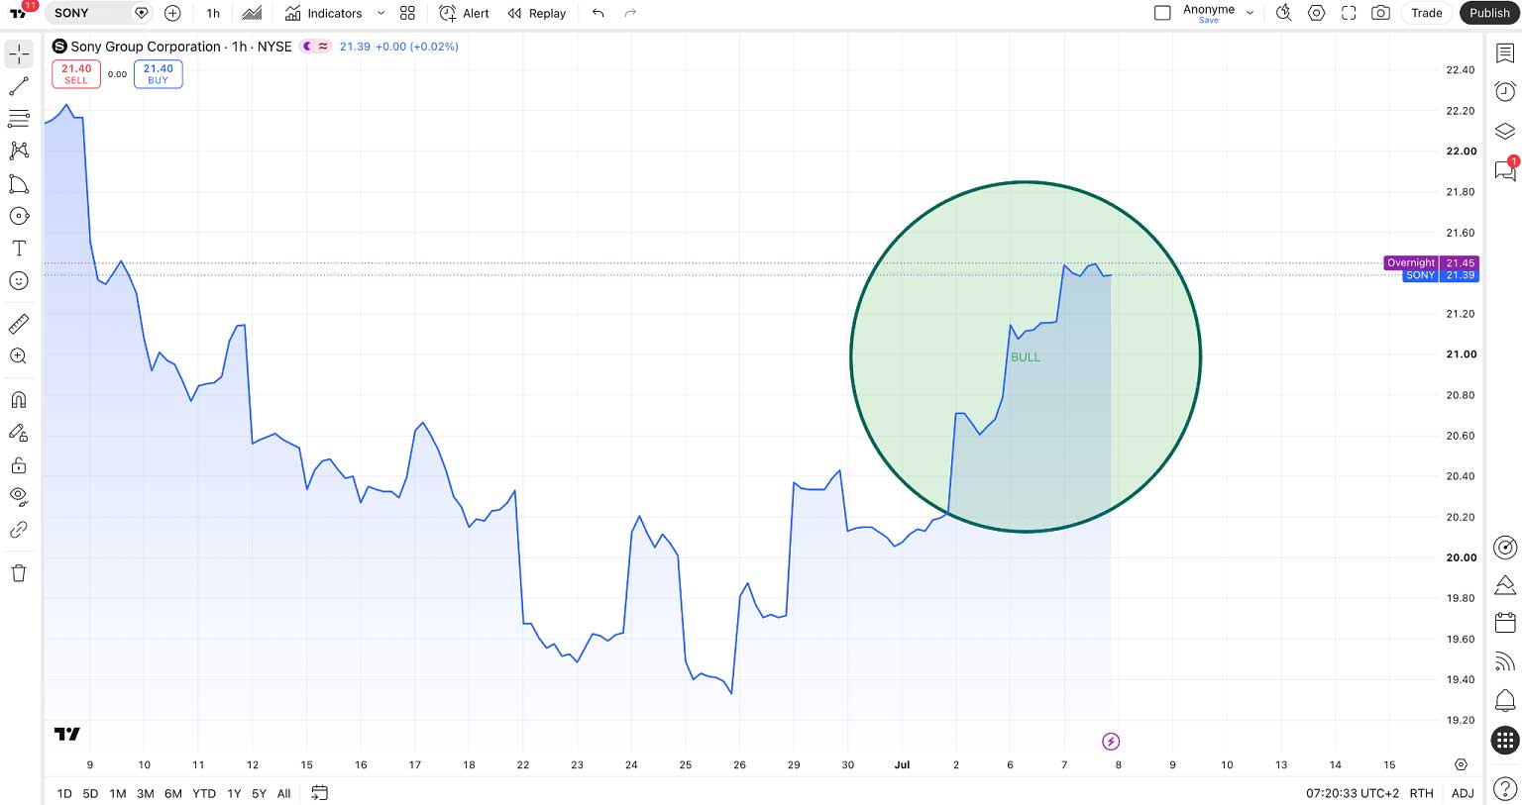Toggle lock all drawing tools

point(19,465)
